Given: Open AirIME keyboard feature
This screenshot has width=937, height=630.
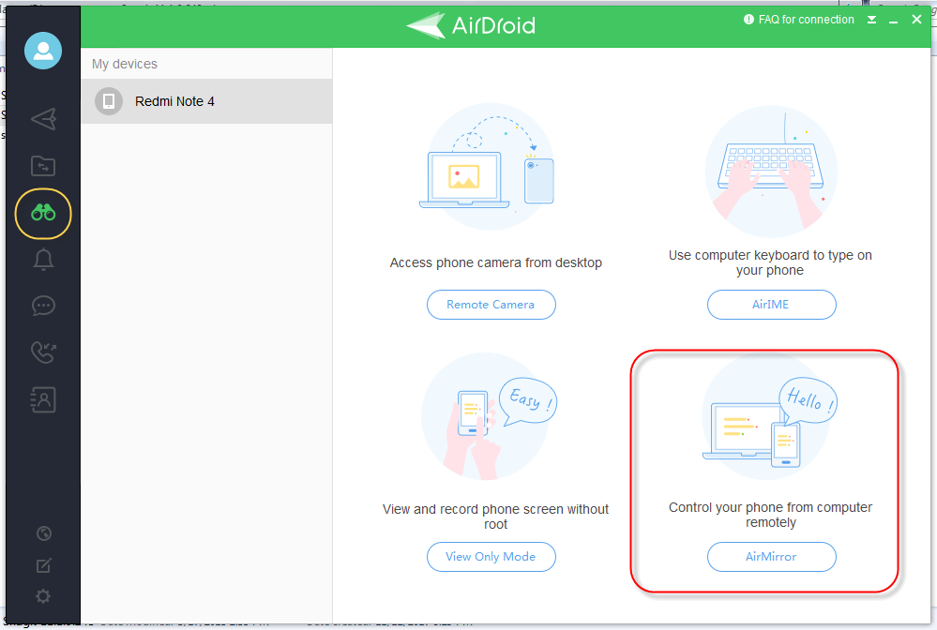Looking at the screenshot, I should 771,304.
